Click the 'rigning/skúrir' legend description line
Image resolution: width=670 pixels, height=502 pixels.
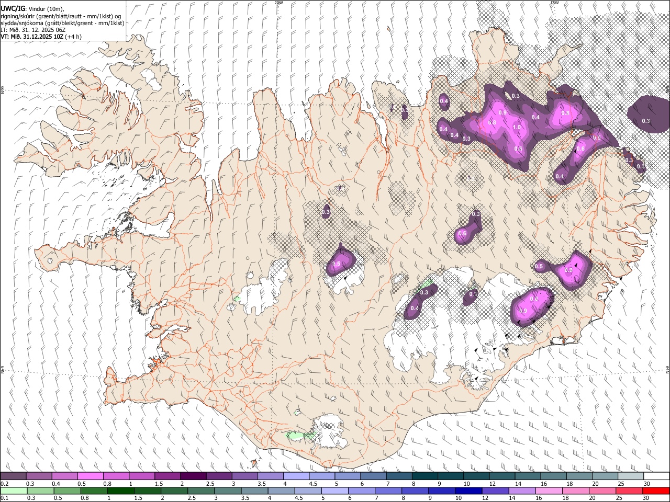(61, 16)
